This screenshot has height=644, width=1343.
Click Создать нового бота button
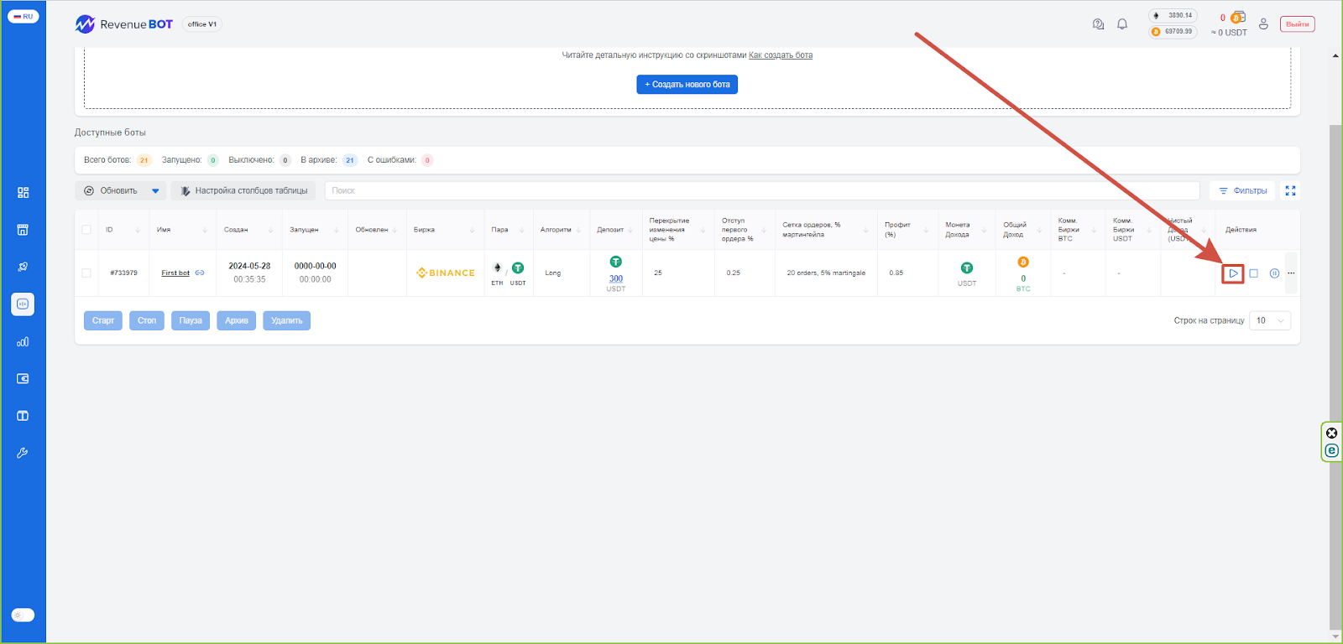(x=687, y=85)
